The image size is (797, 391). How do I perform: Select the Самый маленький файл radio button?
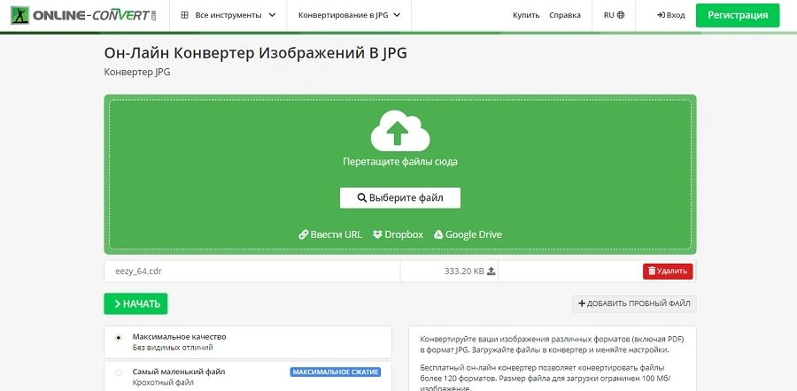click(119, 372)
